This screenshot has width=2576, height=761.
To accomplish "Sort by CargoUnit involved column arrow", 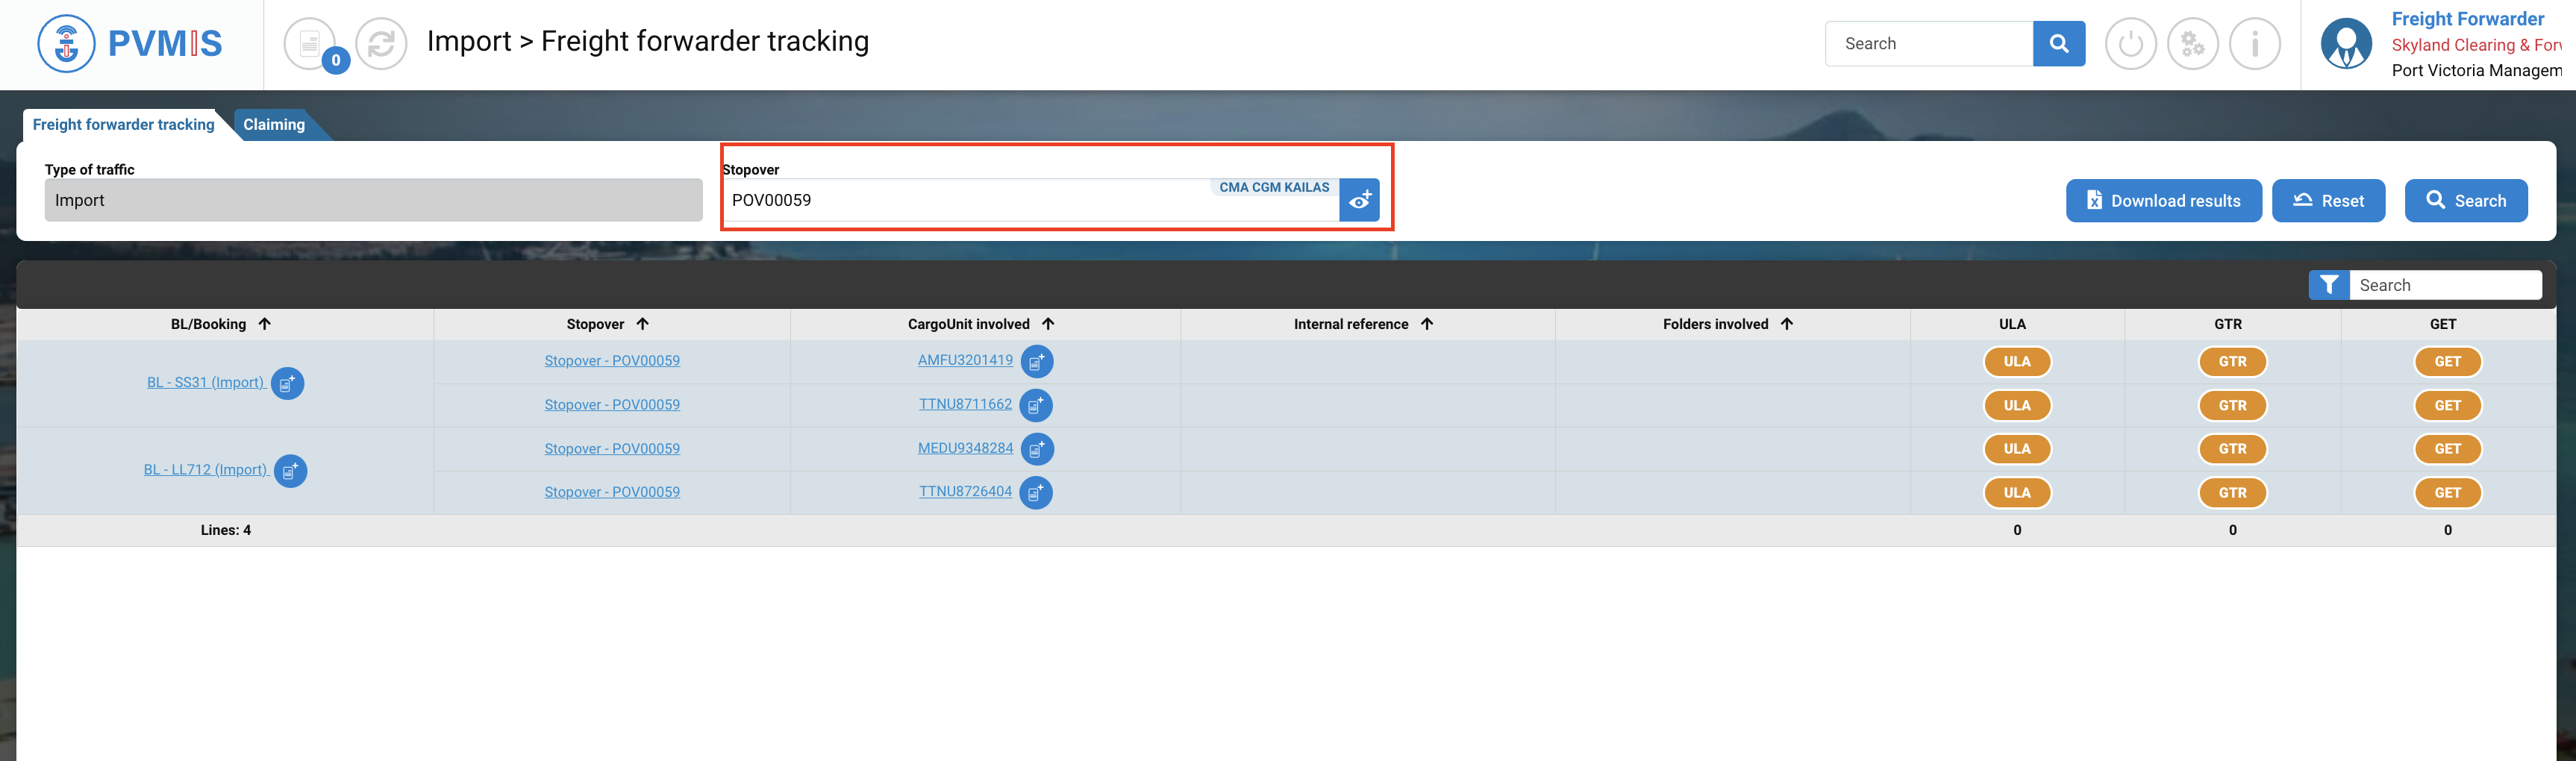I will coord(1048,324).
